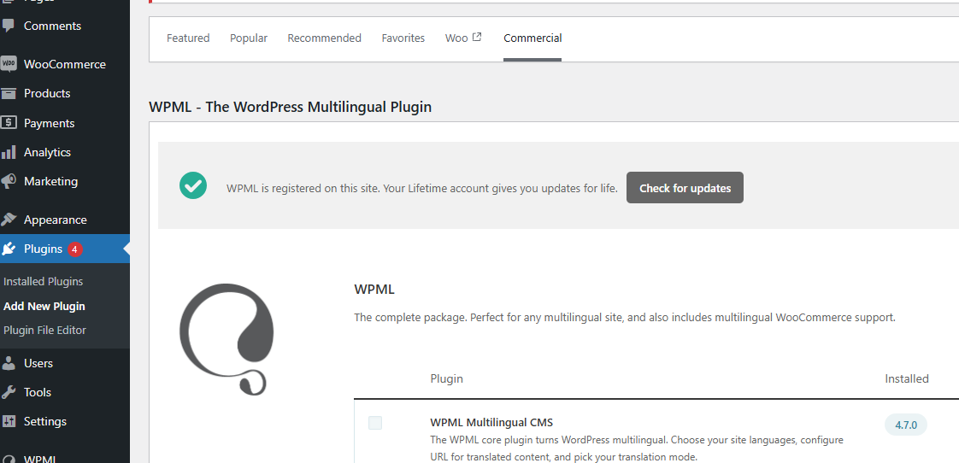Click the Payments dollar icon
The width and height of the screenshot is (959, 463).
click(9, 123)
